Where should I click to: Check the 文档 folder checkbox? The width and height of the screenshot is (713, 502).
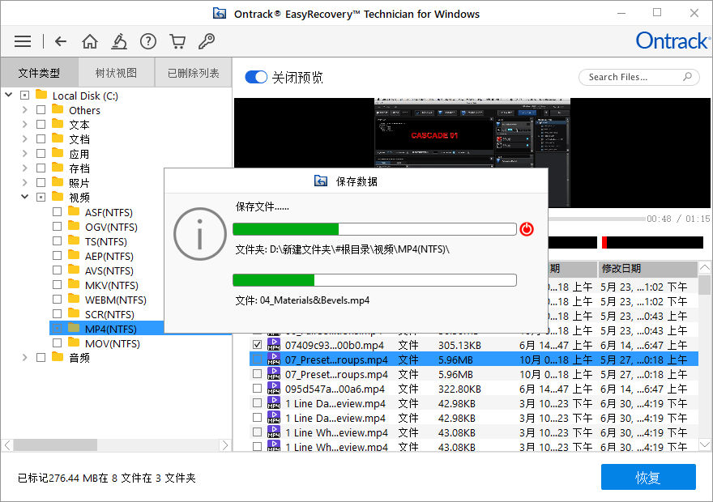[x=41, y=139]
